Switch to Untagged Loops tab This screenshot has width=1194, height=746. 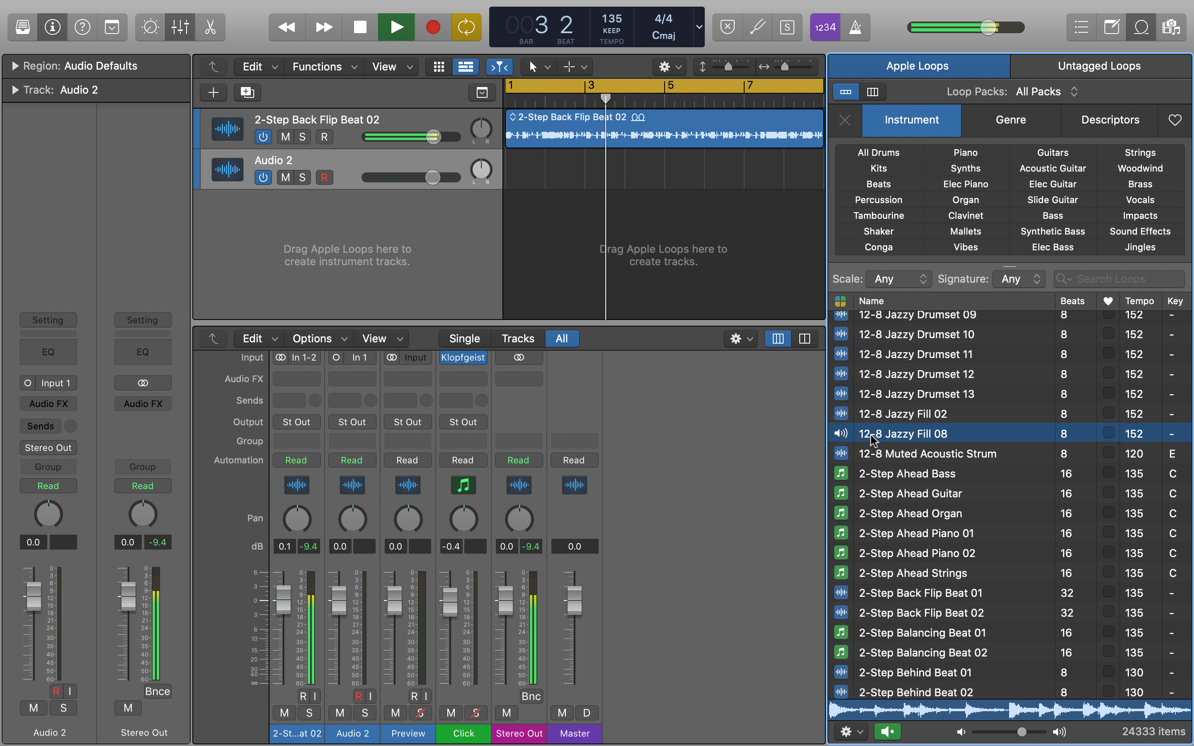(x=1099, y=66)
